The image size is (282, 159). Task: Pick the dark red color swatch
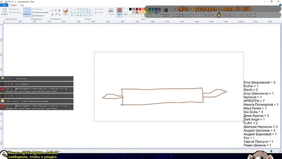click(x=137, y=9)
